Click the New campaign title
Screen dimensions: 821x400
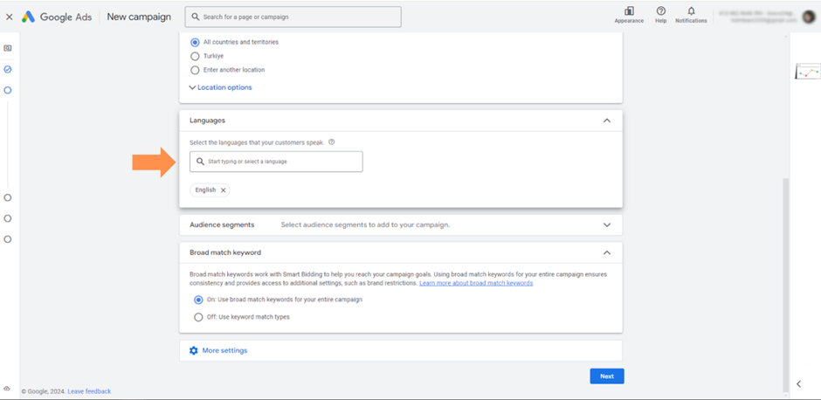point(139,17)
